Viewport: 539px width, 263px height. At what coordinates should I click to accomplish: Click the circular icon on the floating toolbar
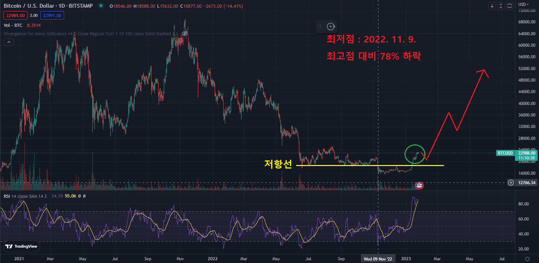[331, 27]
